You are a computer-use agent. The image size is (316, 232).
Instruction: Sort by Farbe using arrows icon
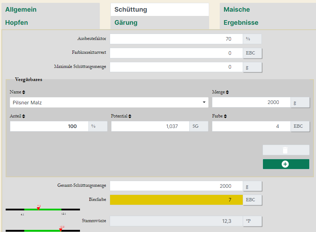(225, 116)
